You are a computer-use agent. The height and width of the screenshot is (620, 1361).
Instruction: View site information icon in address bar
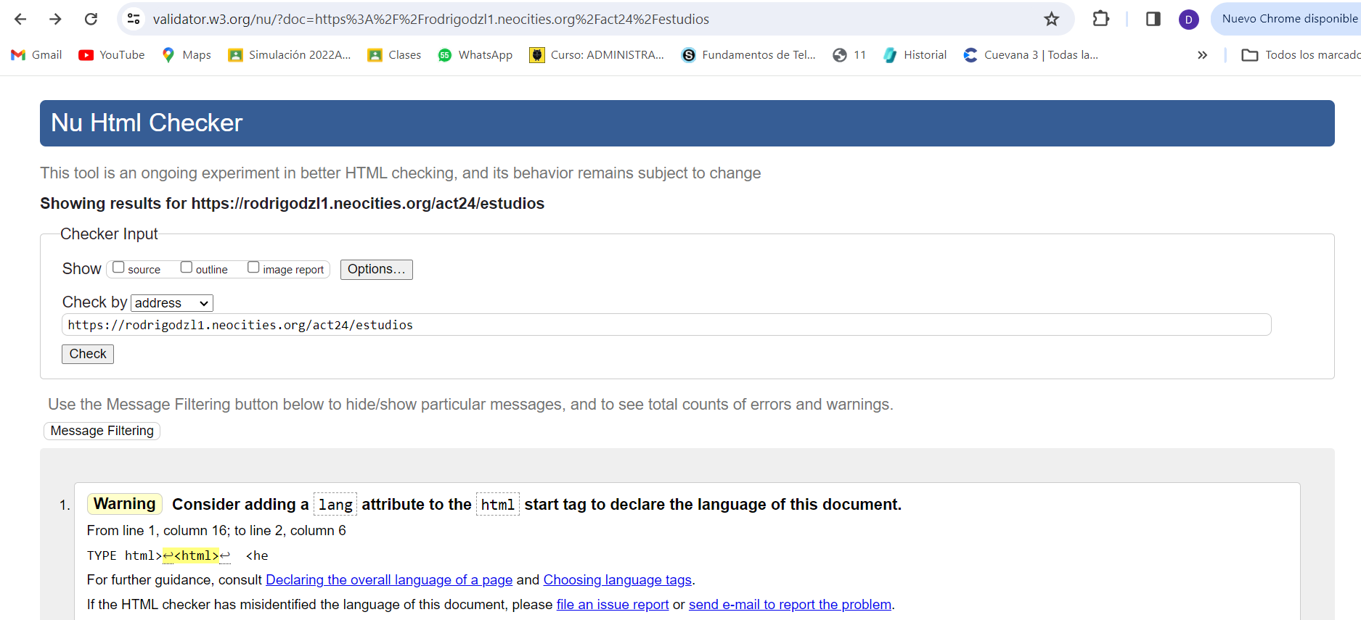click(x=134, y=19)
